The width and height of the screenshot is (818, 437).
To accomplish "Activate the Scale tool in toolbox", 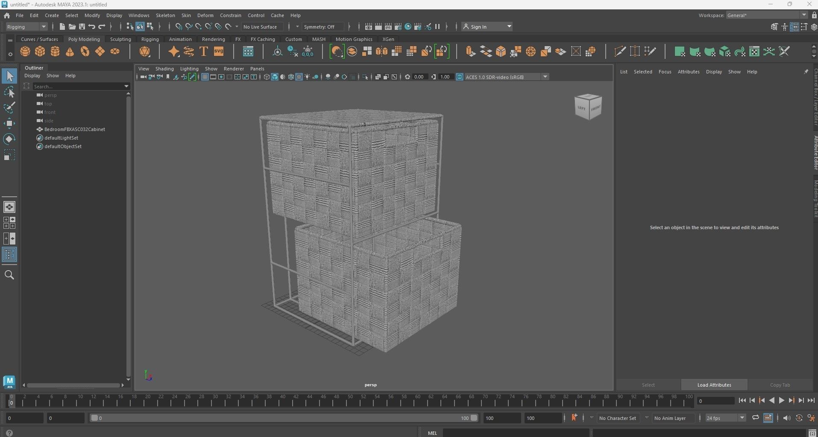I will point(9,155).
